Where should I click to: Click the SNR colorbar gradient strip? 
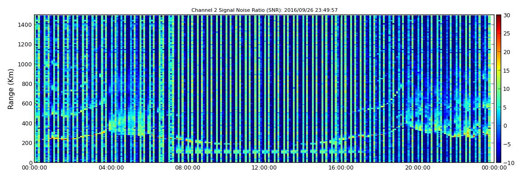point(498,89)
